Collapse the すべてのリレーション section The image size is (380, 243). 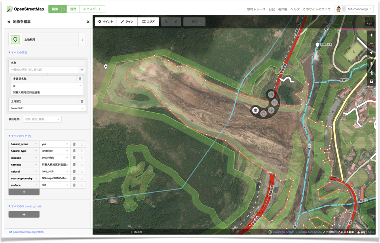(25, 206)
